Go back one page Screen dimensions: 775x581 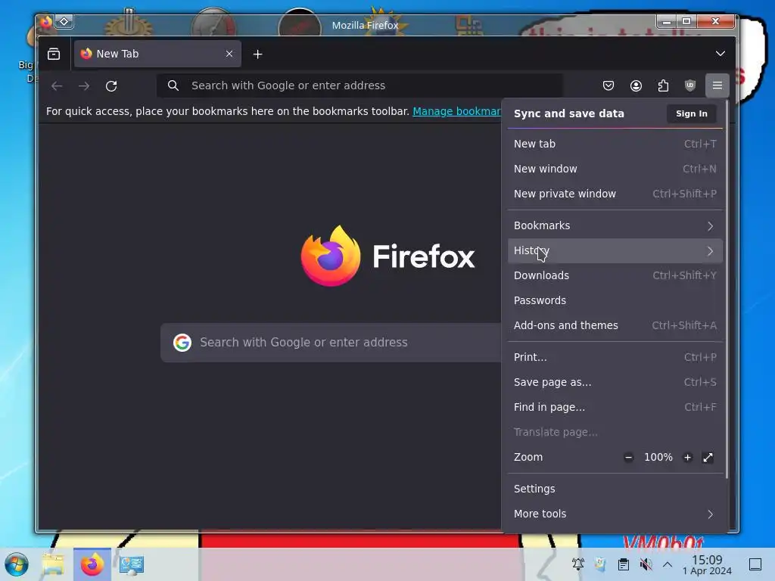pyautogui.click(x=57, y=86)
